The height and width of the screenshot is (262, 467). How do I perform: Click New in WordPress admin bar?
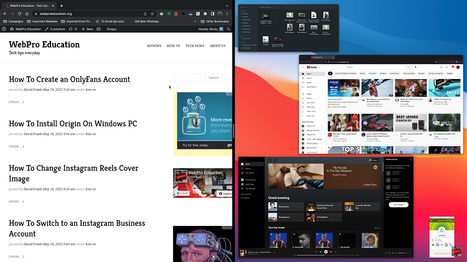click(x=87, y=29)
